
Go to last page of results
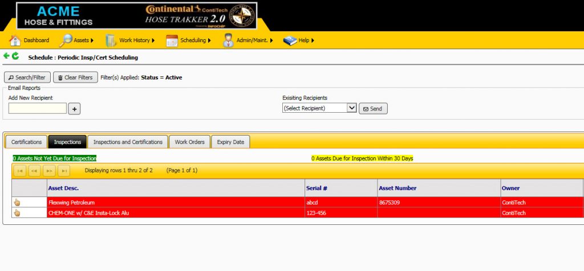pyautogui.click(x=64, y=170)
